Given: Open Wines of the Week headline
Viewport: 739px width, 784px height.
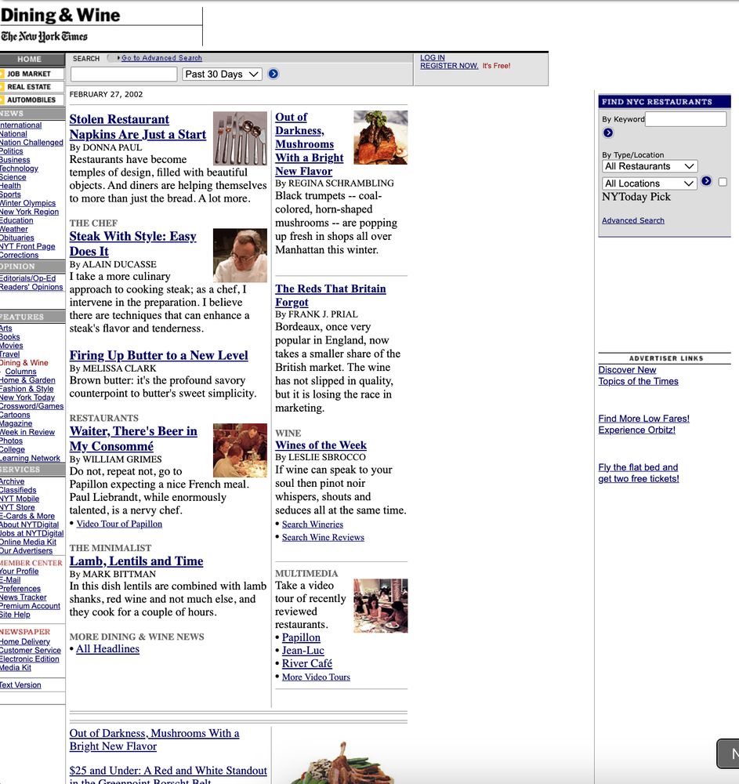Looking at the screenshot, I should click(321, 445).
